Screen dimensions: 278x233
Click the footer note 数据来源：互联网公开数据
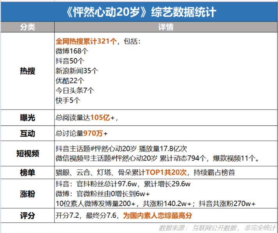(x=217, y=228)
